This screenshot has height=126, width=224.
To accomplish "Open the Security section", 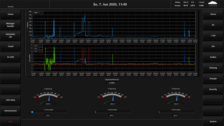I will tap(213, 89).
